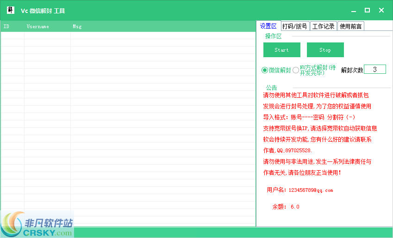The height and width of the screenshot is (238, 393).
Task: Minimize the Vc 微信解封 工具 window
Action: pos(354,11)
